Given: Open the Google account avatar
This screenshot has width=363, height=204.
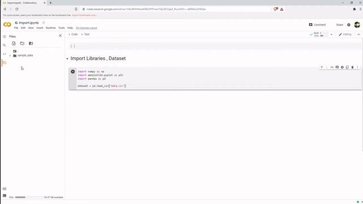Looking at the screenshot, I should (x=357, y=25).
